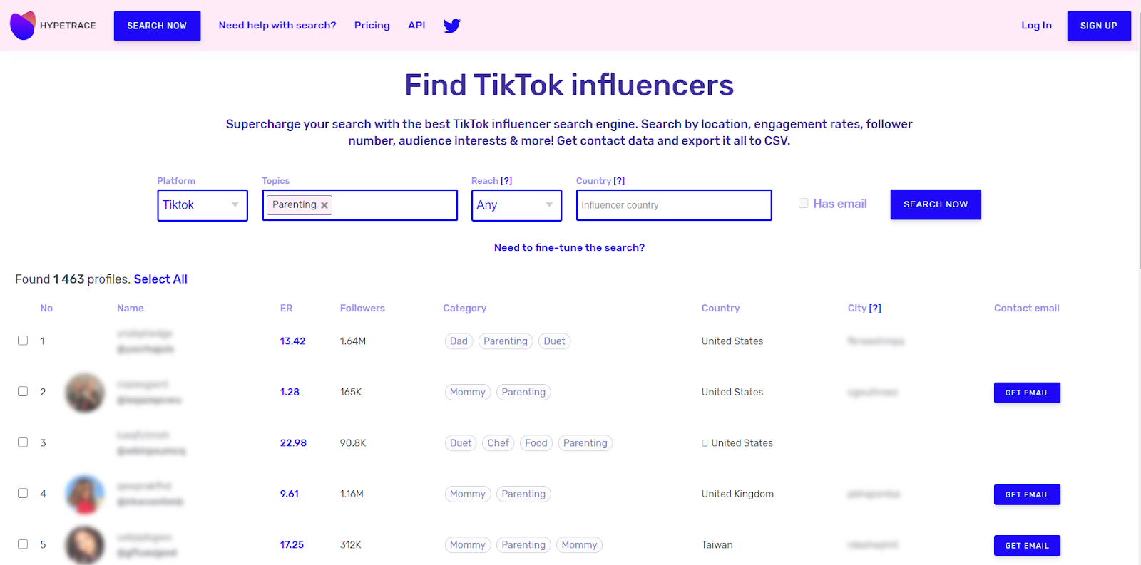Viewport: 1141px width, 565px height.
Task: Open the Twitter bird icon link
Action: (x=451, y=26)
